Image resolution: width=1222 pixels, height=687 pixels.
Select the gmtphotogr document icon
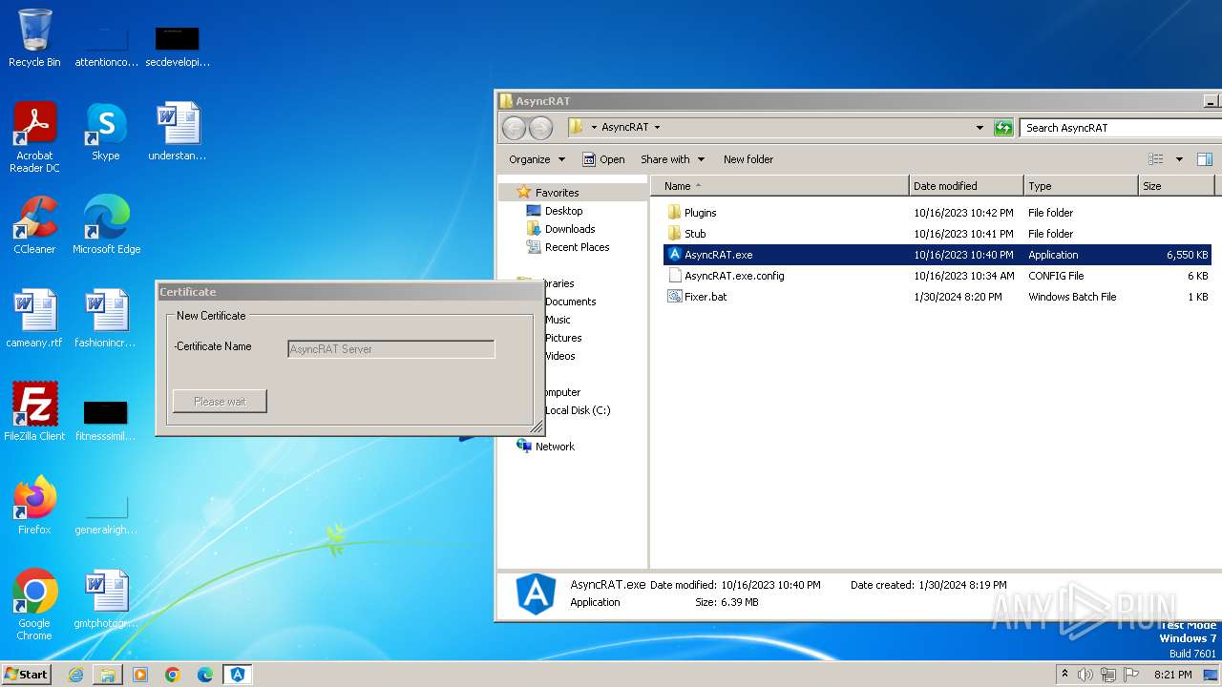[106, 599]
